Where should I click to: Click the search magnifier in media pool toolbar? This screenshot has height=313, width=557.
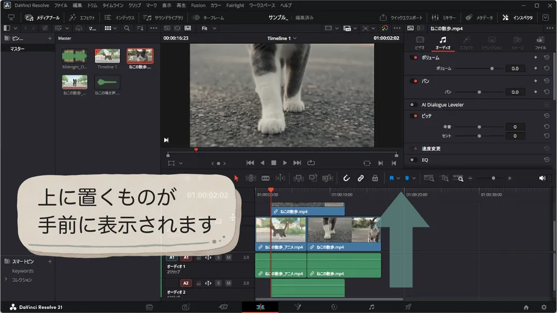click(x=127, y=28)
